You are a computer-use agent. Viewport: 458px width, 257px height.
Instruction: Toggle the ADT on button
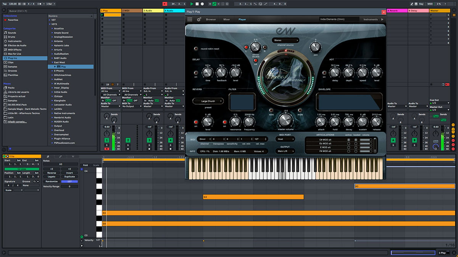click(x=324, y=72)
